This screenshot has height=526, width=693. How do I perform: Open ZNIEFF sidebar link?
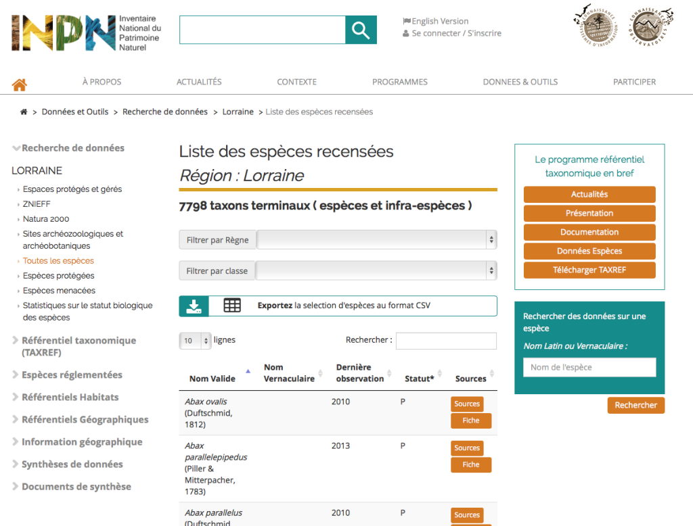coord(37,204)
